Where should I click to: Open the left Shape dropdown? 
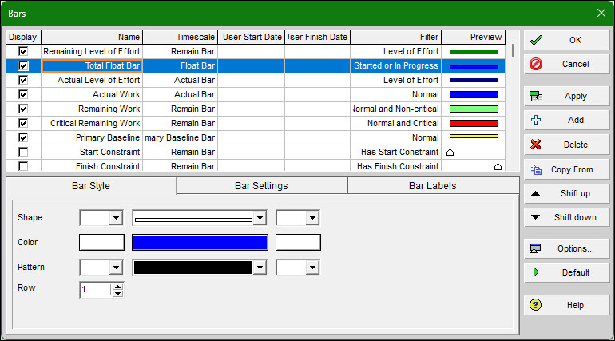point(116,218)
